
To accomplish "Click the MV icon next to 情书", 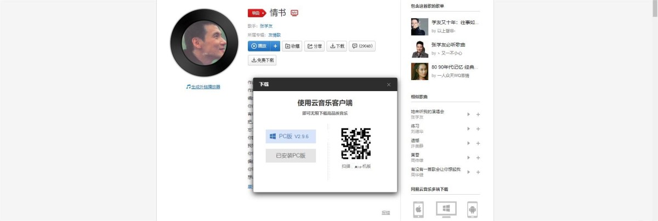I will click(x=294, y=13).
